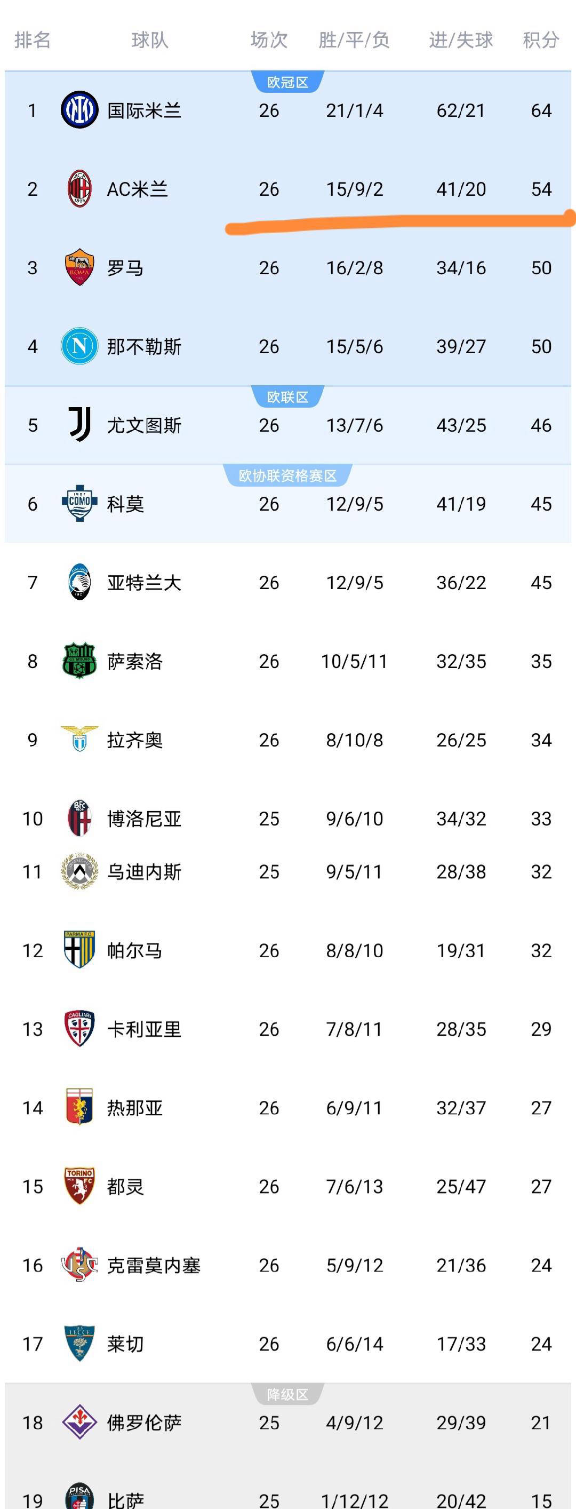Image resolution: width=576 pixels, height=1509 pixels.
Task: Tap the Juventus J logo
Action: pyautogui.click(x=79, y=424)
